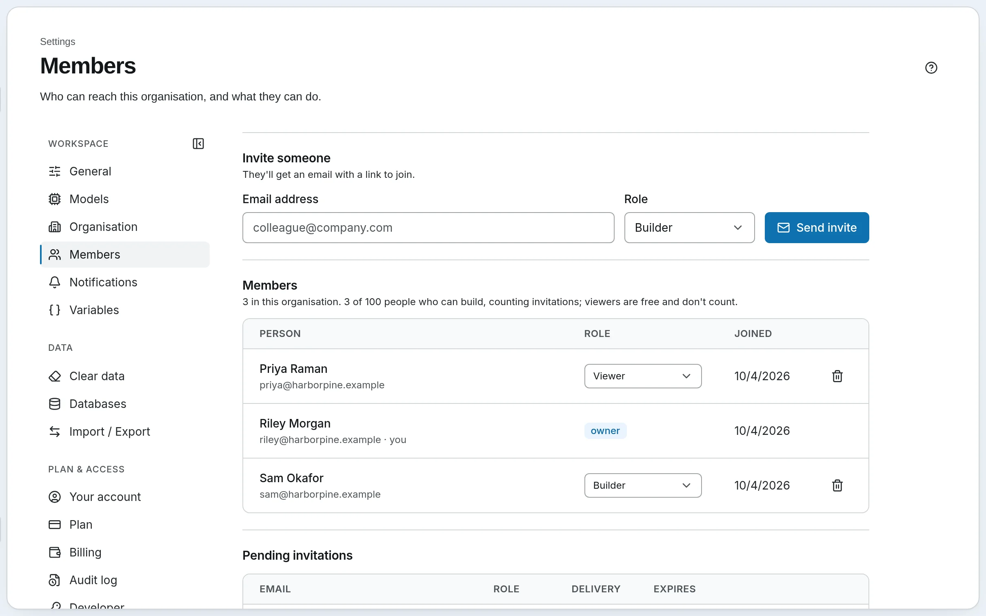Screen dimensions: 986x616
Task: Click the name Priya Raman
Action: [x=293, y=369]
